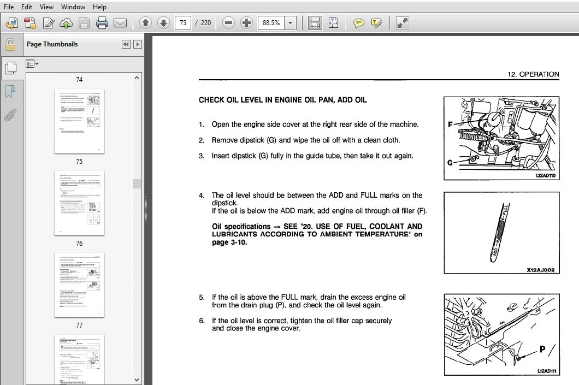Image resolution: width=579 pixels, height=385 pixels.
Task: Click the Add sticky note comment icon
Action: pos(358,23)
